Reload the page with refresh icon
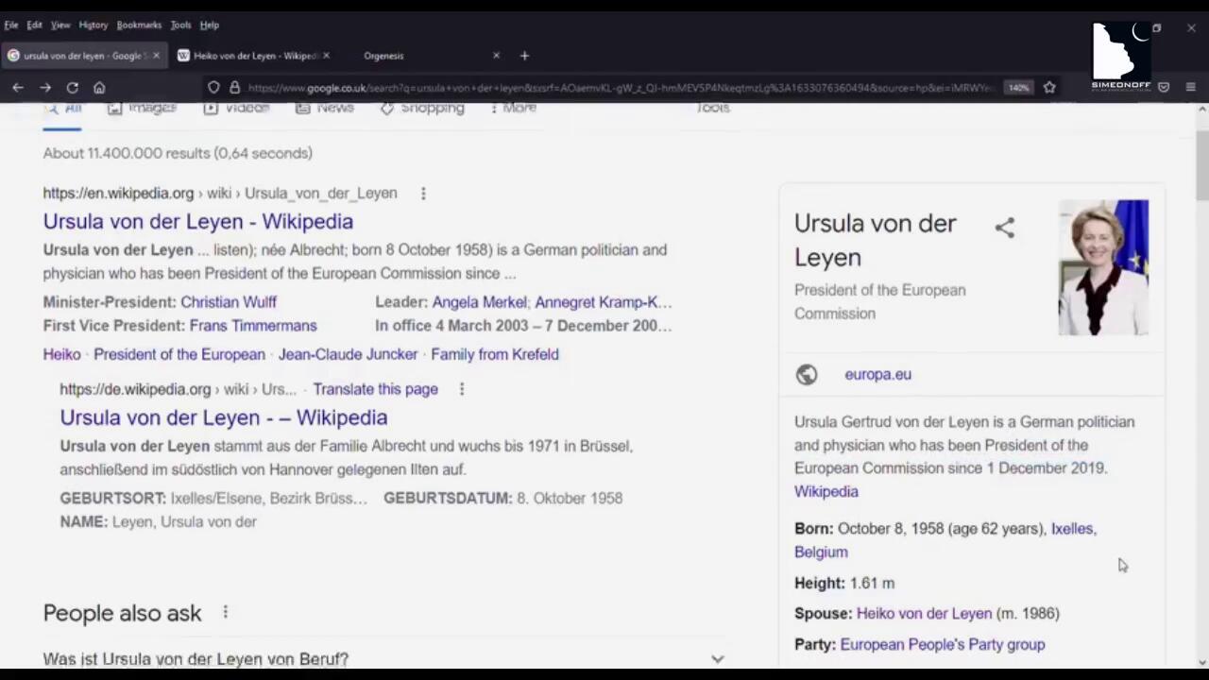 (x=72, y=88)
